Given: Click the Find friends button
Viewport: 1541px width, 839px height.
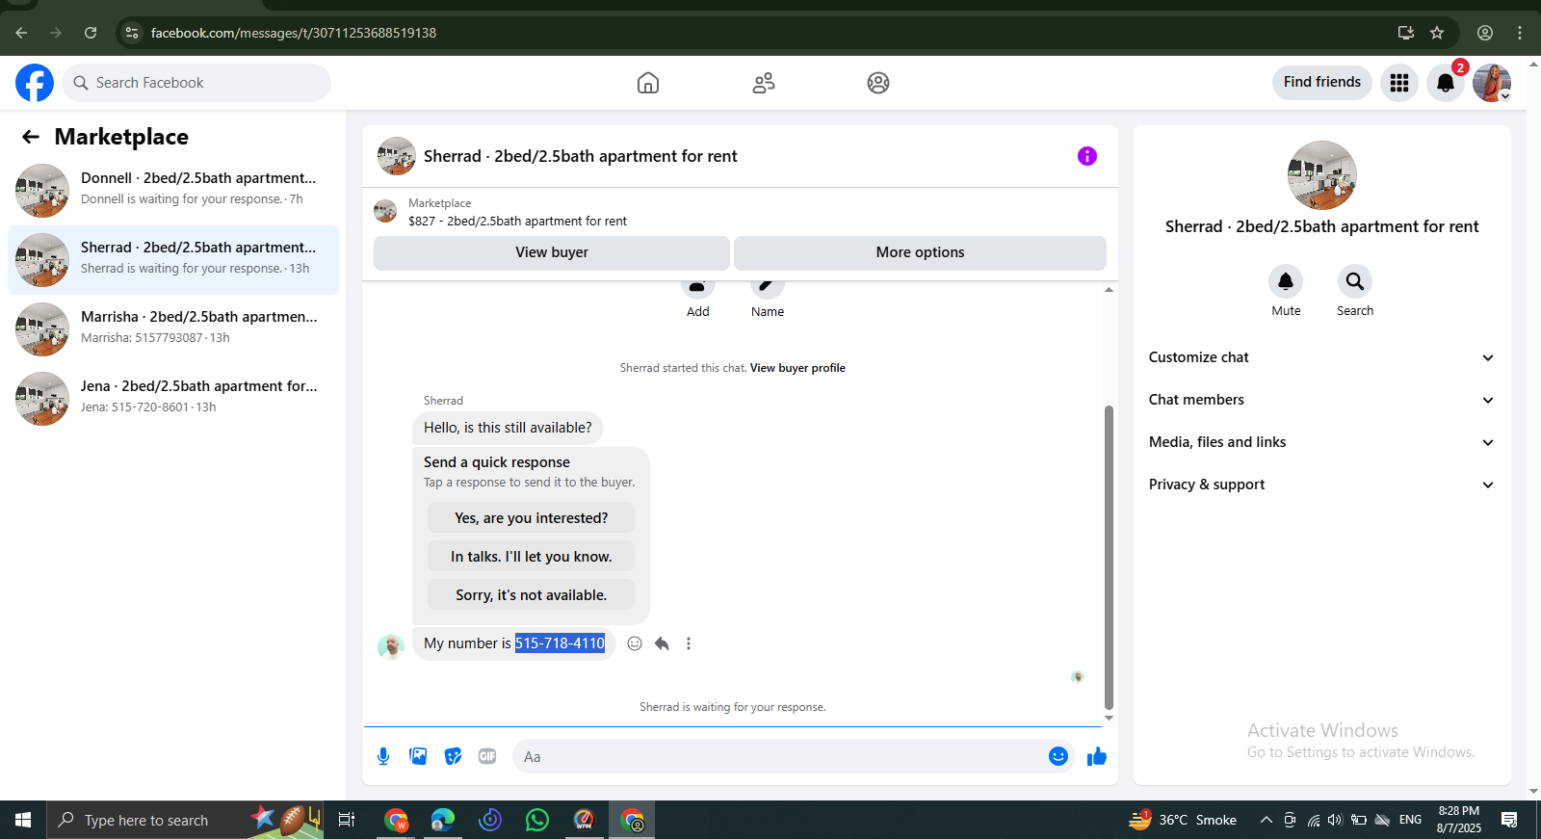Looking at the screenshot, I should [x=1322, y=82].
